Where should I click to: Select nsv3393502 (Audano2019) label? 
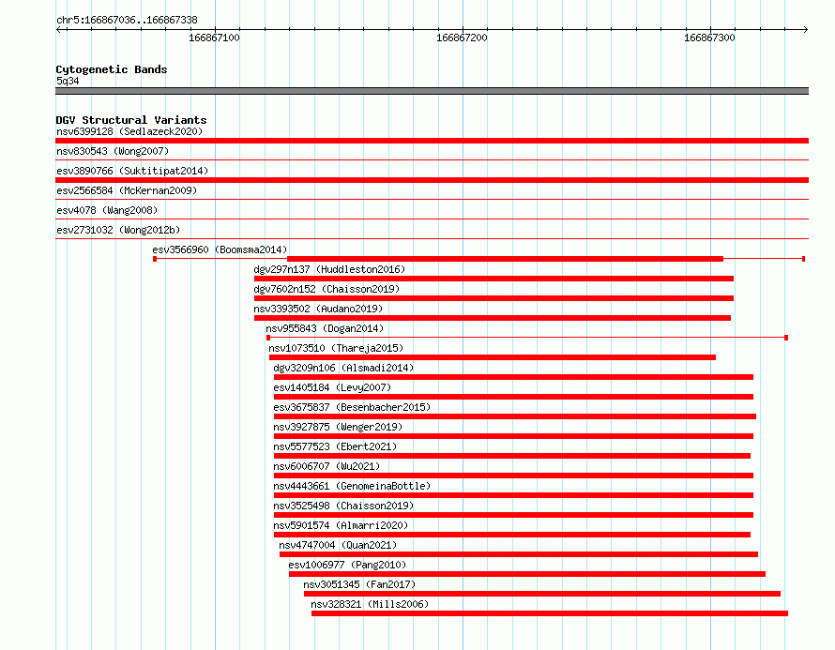[318, 309]
